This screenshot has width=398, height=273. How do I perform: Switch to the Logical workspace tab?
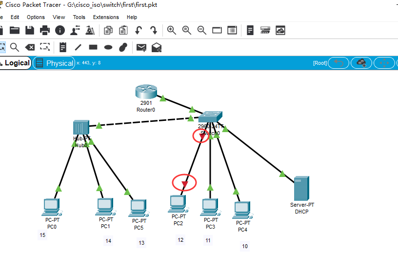(15, 63)
